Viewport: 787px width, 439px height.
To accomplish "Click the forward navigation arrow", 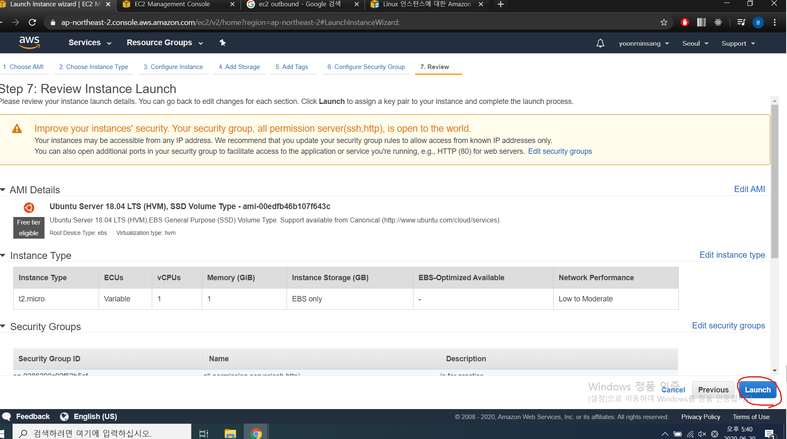I will point(15,22).
